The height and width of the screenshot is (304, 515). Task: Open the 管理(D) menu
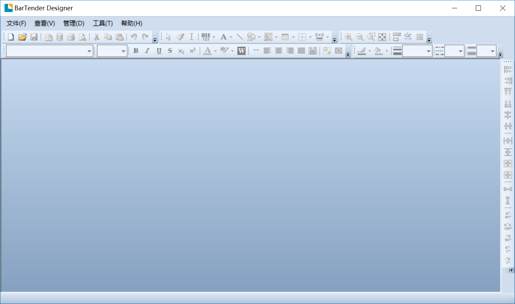(74, 23)
